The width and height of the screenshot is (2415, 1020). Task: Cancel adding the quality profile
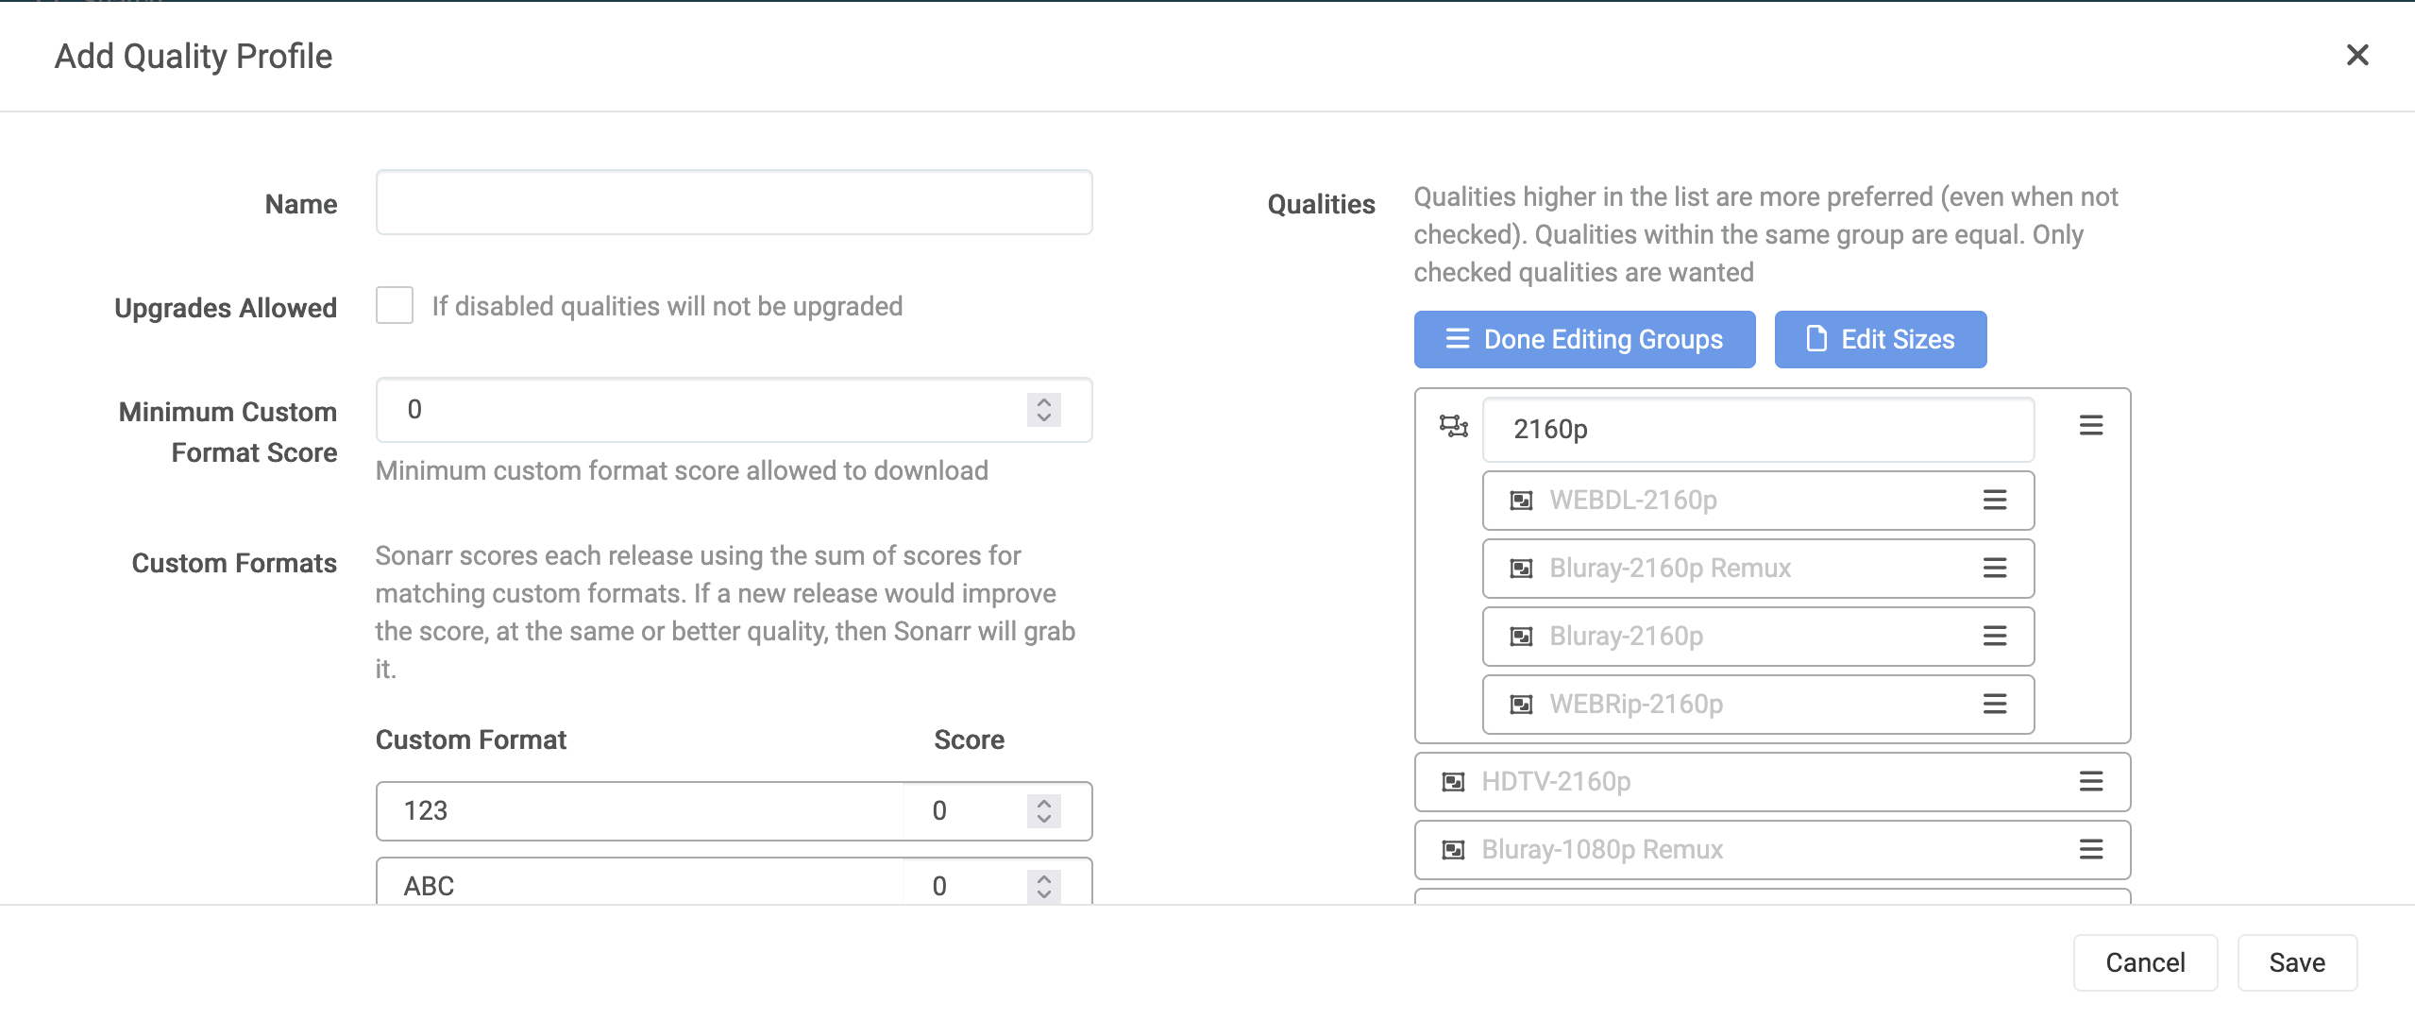click(x=2144, y=962)
